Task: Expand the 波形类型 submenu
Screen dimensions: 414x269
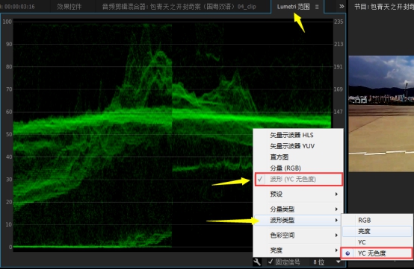Action: (x=298, y=220)
